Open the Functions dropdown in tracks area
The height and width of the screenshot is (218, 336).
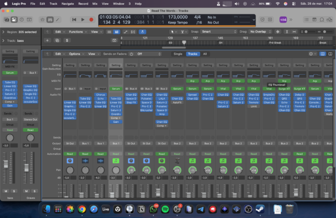coord(78,32)
